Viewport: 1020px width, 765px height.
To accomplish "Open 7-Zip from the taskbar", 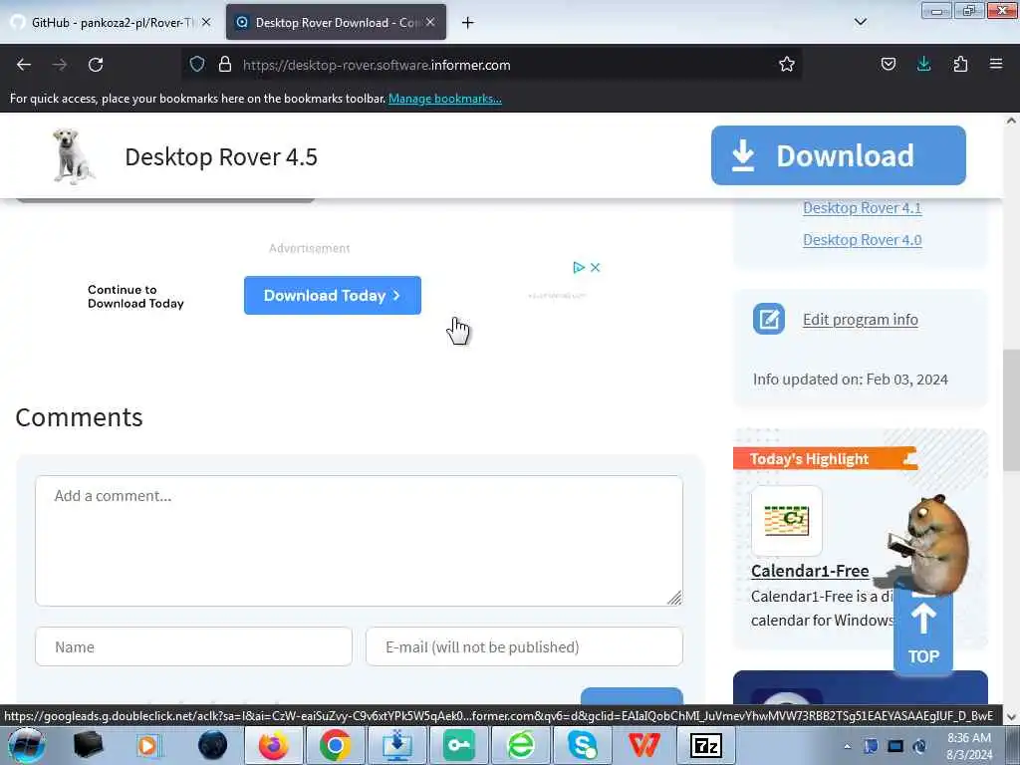I will point(706,745).
